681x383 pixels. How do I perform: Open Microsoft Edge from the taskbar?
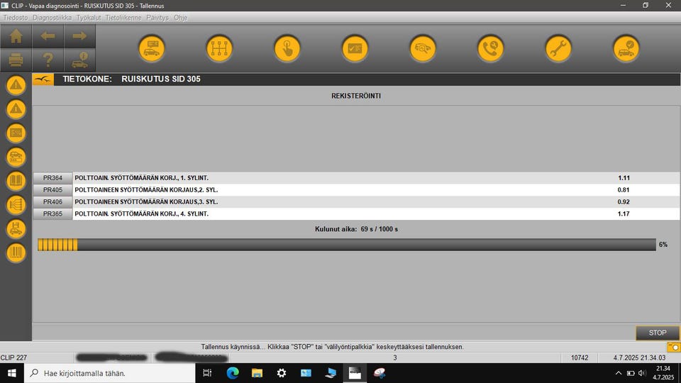(233, 373)
